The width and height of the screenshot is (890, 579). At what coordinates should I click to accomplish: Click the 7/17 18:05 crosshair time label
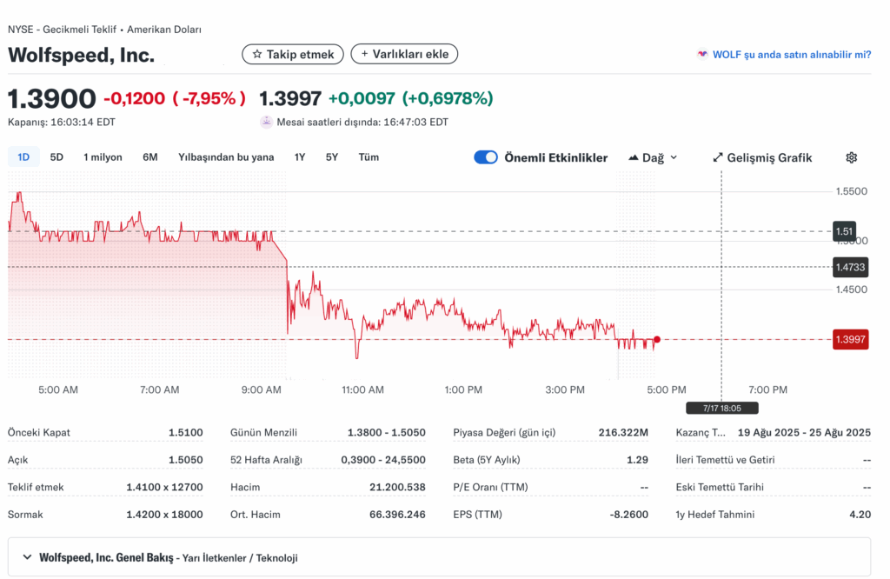coord(722,408)
